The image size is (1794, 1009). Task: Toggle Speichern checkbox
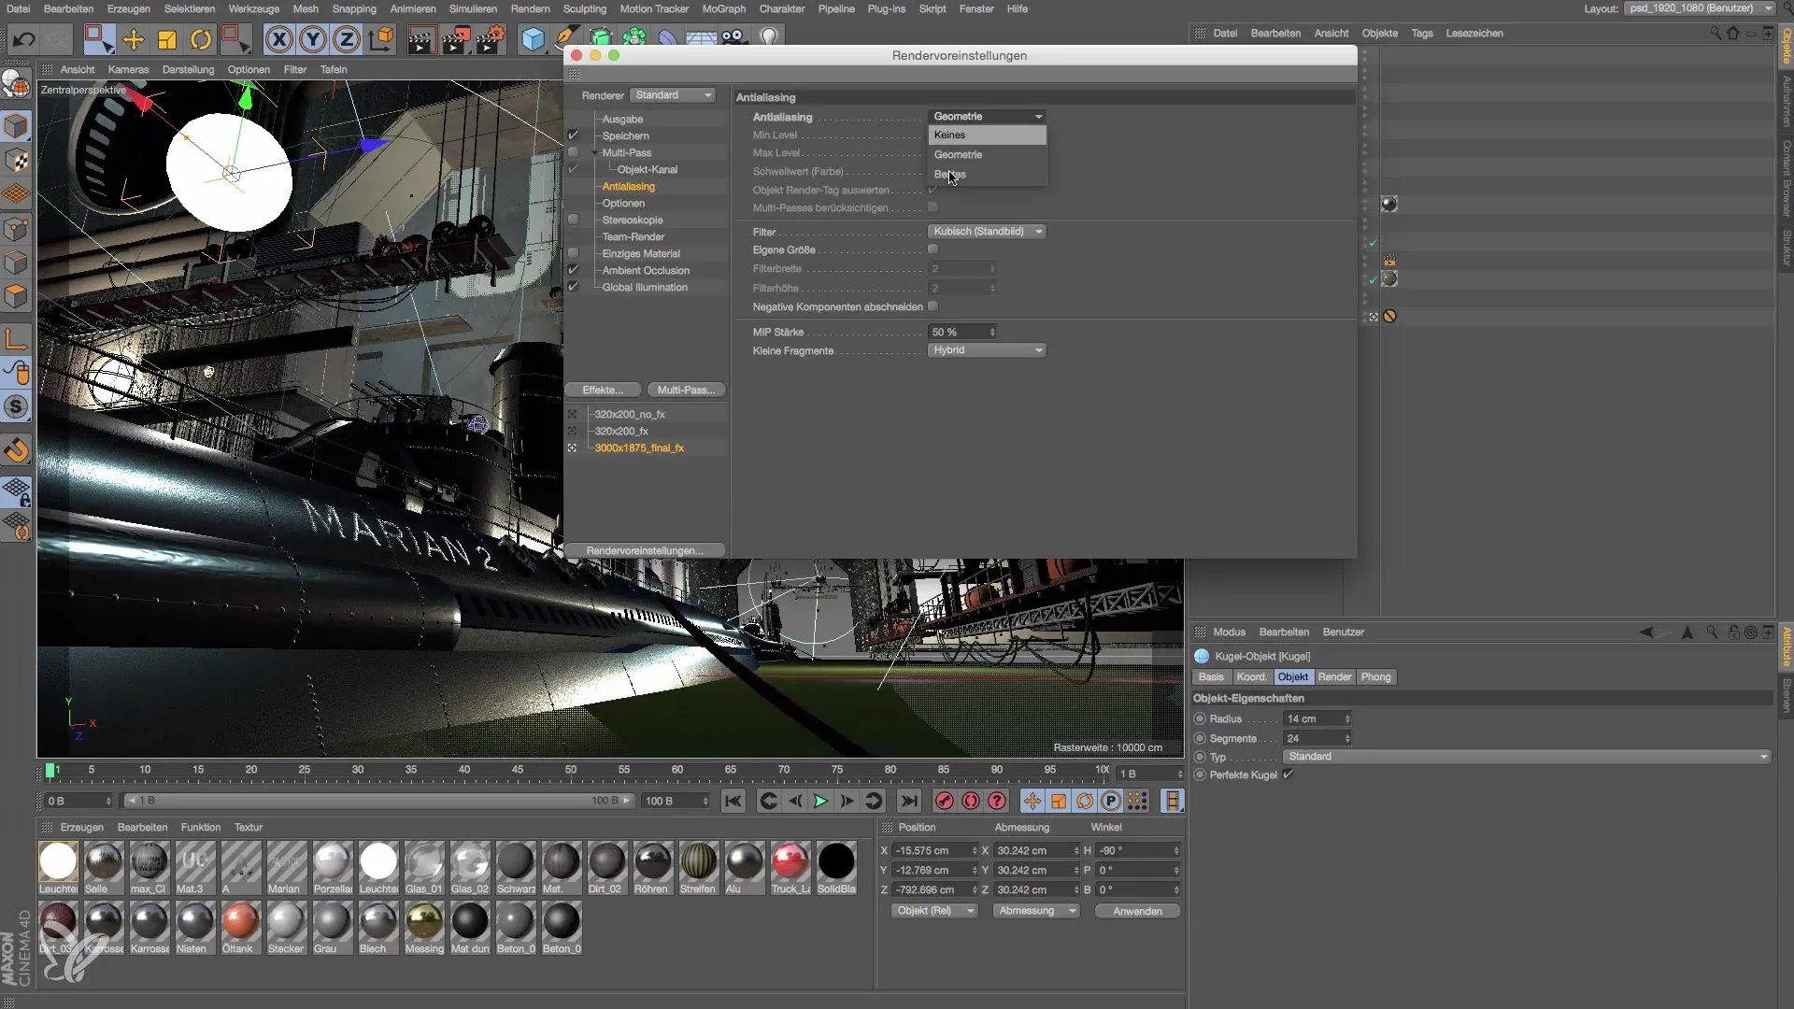573,135
